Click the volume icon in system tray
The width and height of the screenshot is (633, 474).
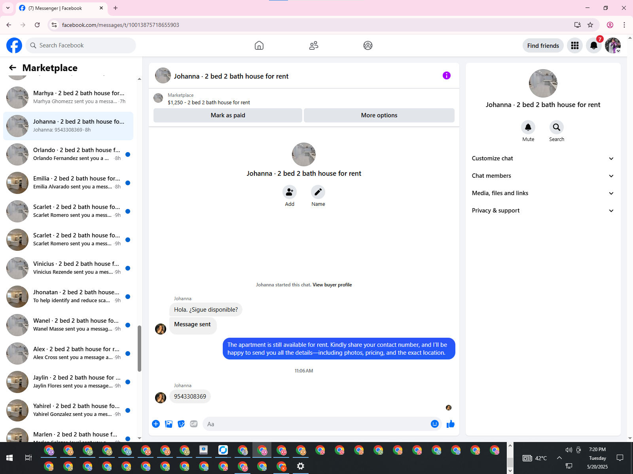(569, 450)
